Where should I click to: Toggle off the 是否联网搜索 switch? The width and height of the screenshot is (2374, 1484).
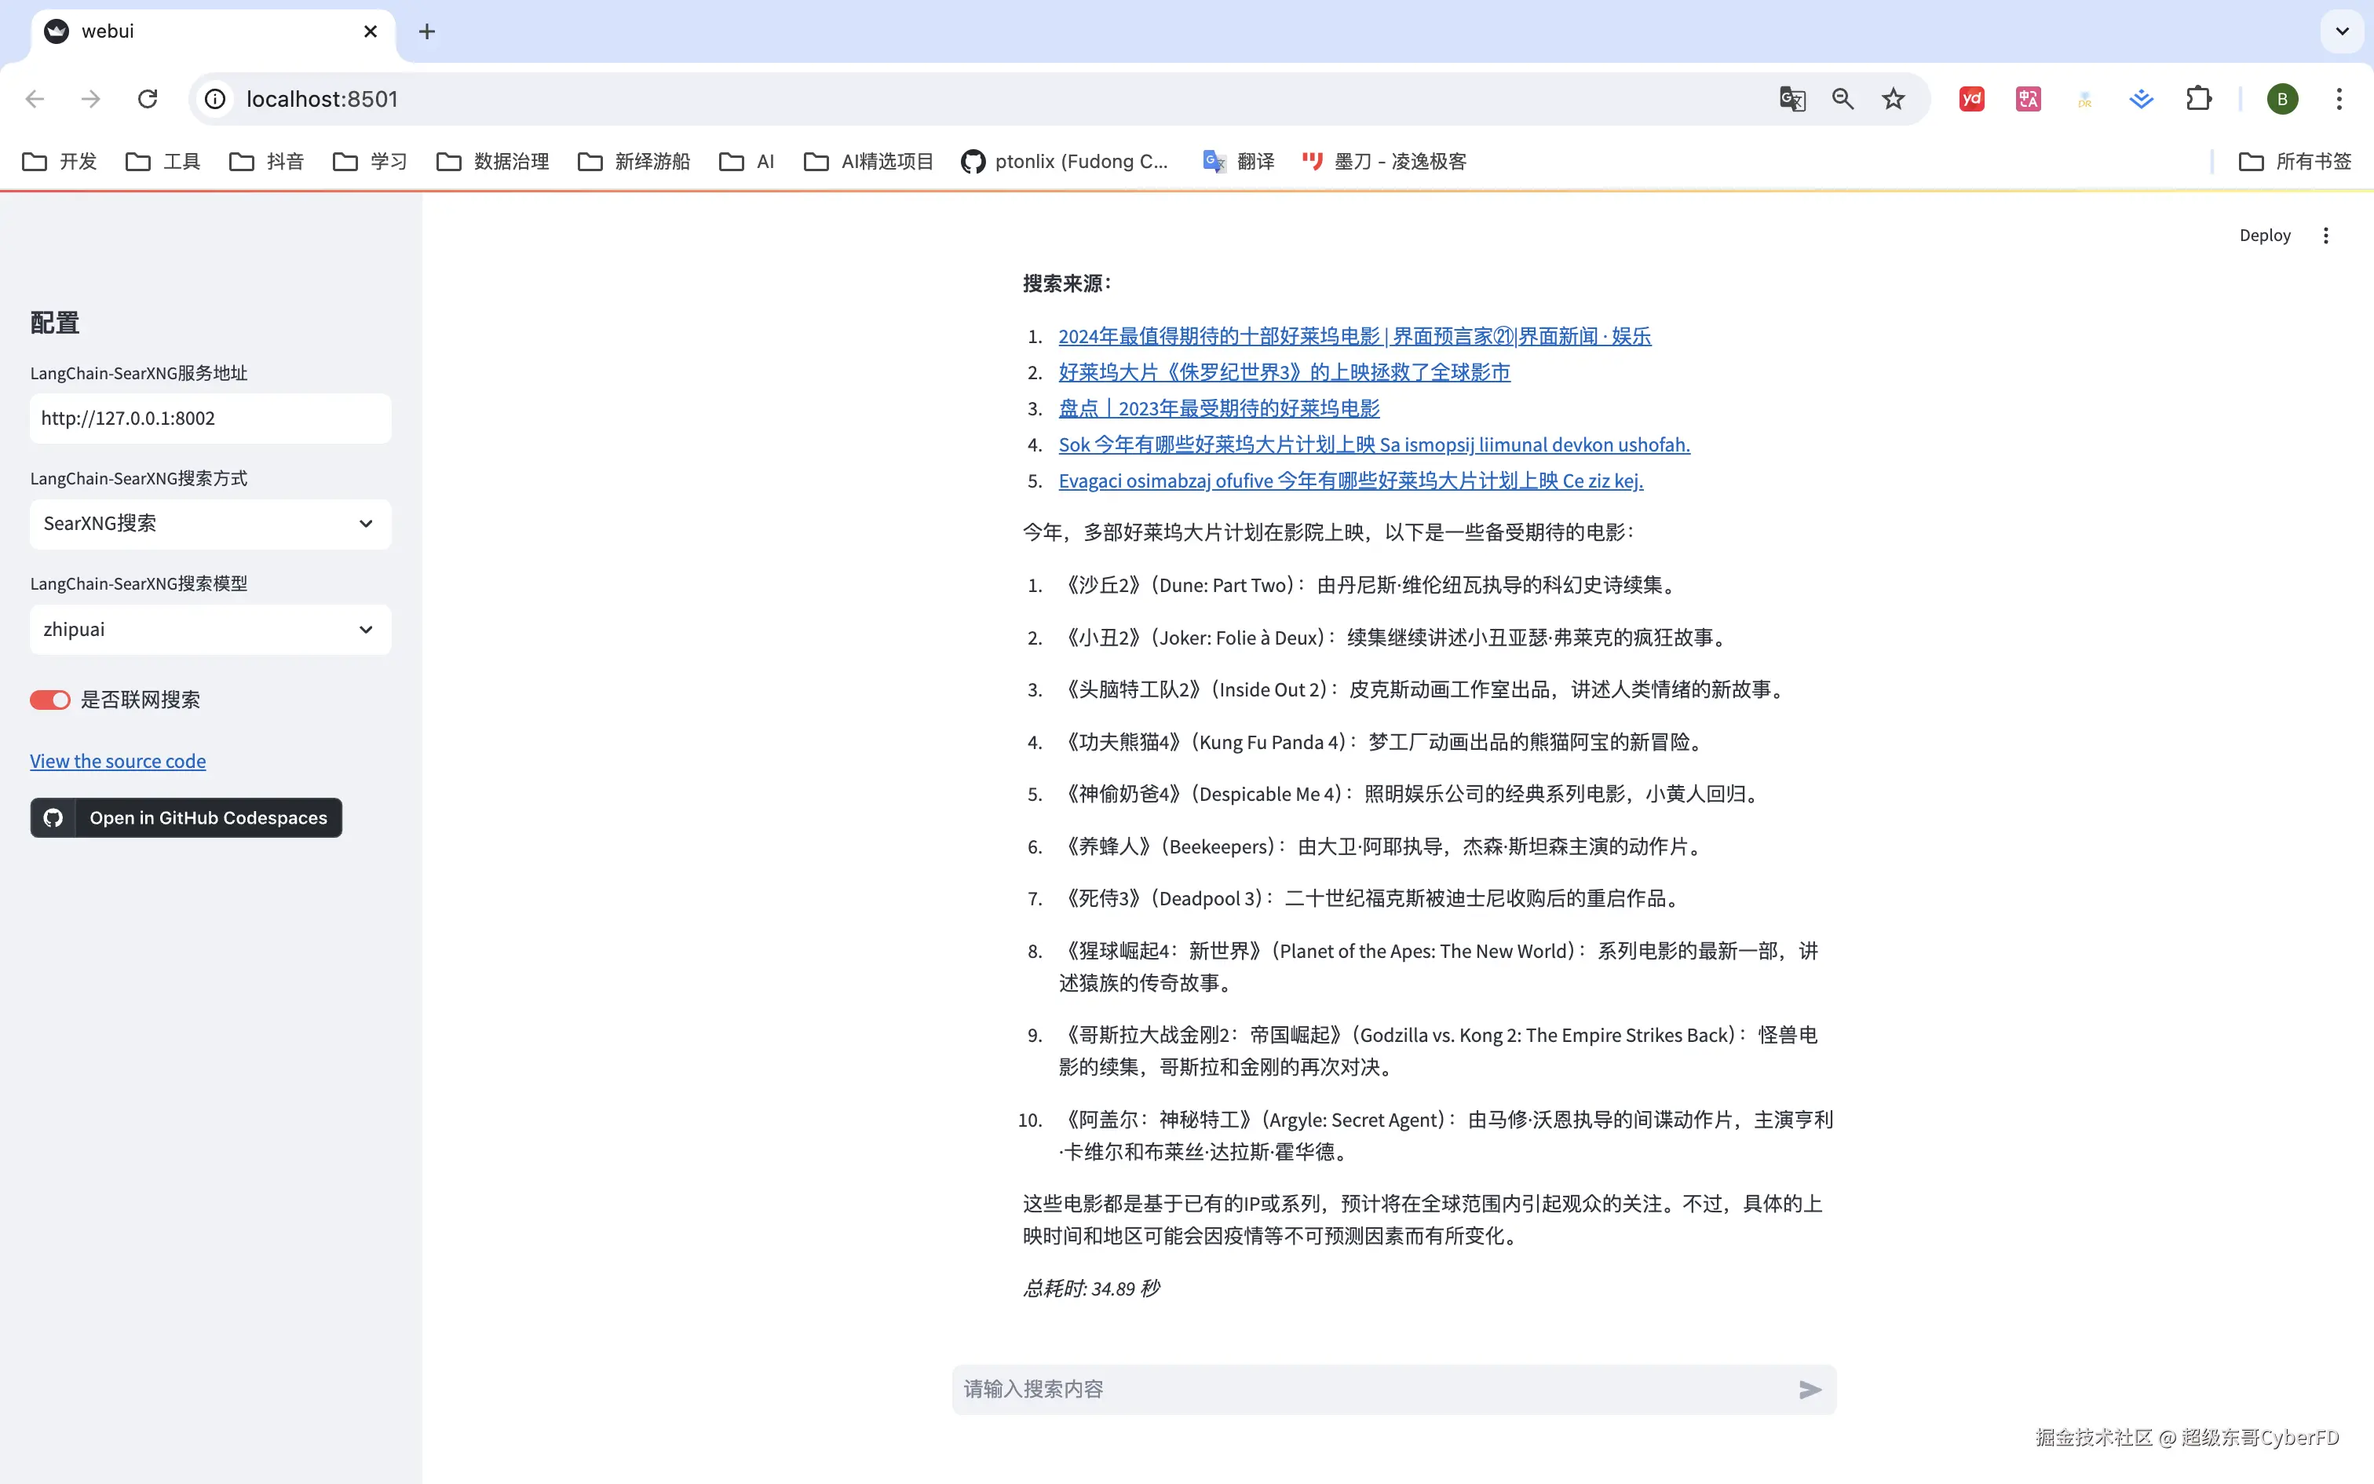(x=50, y=700)
